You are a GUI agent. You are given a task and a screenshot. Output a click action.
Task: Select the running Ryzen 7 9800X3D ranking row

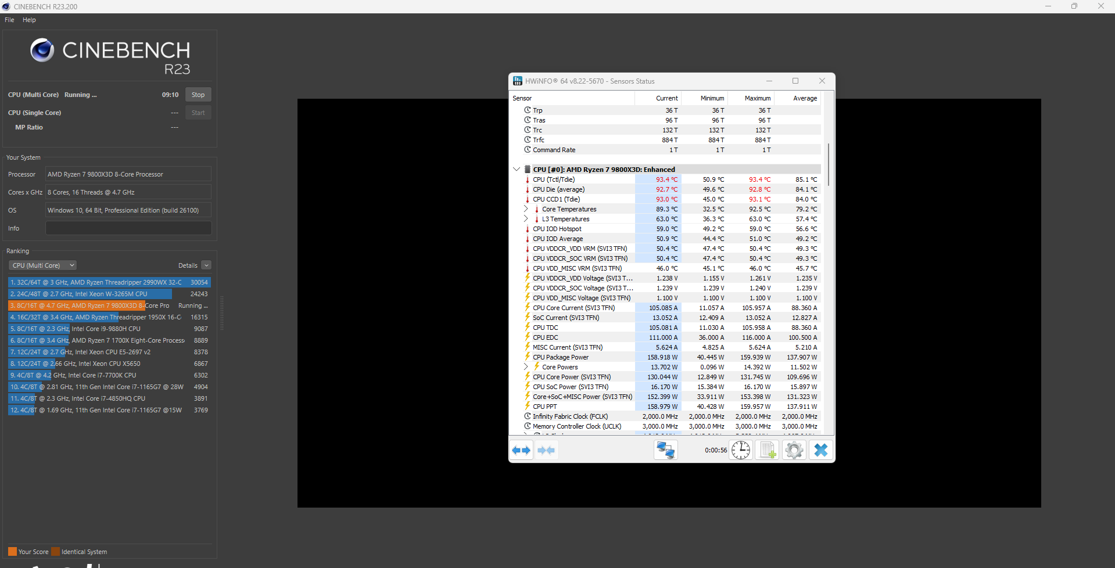point(109,305)
